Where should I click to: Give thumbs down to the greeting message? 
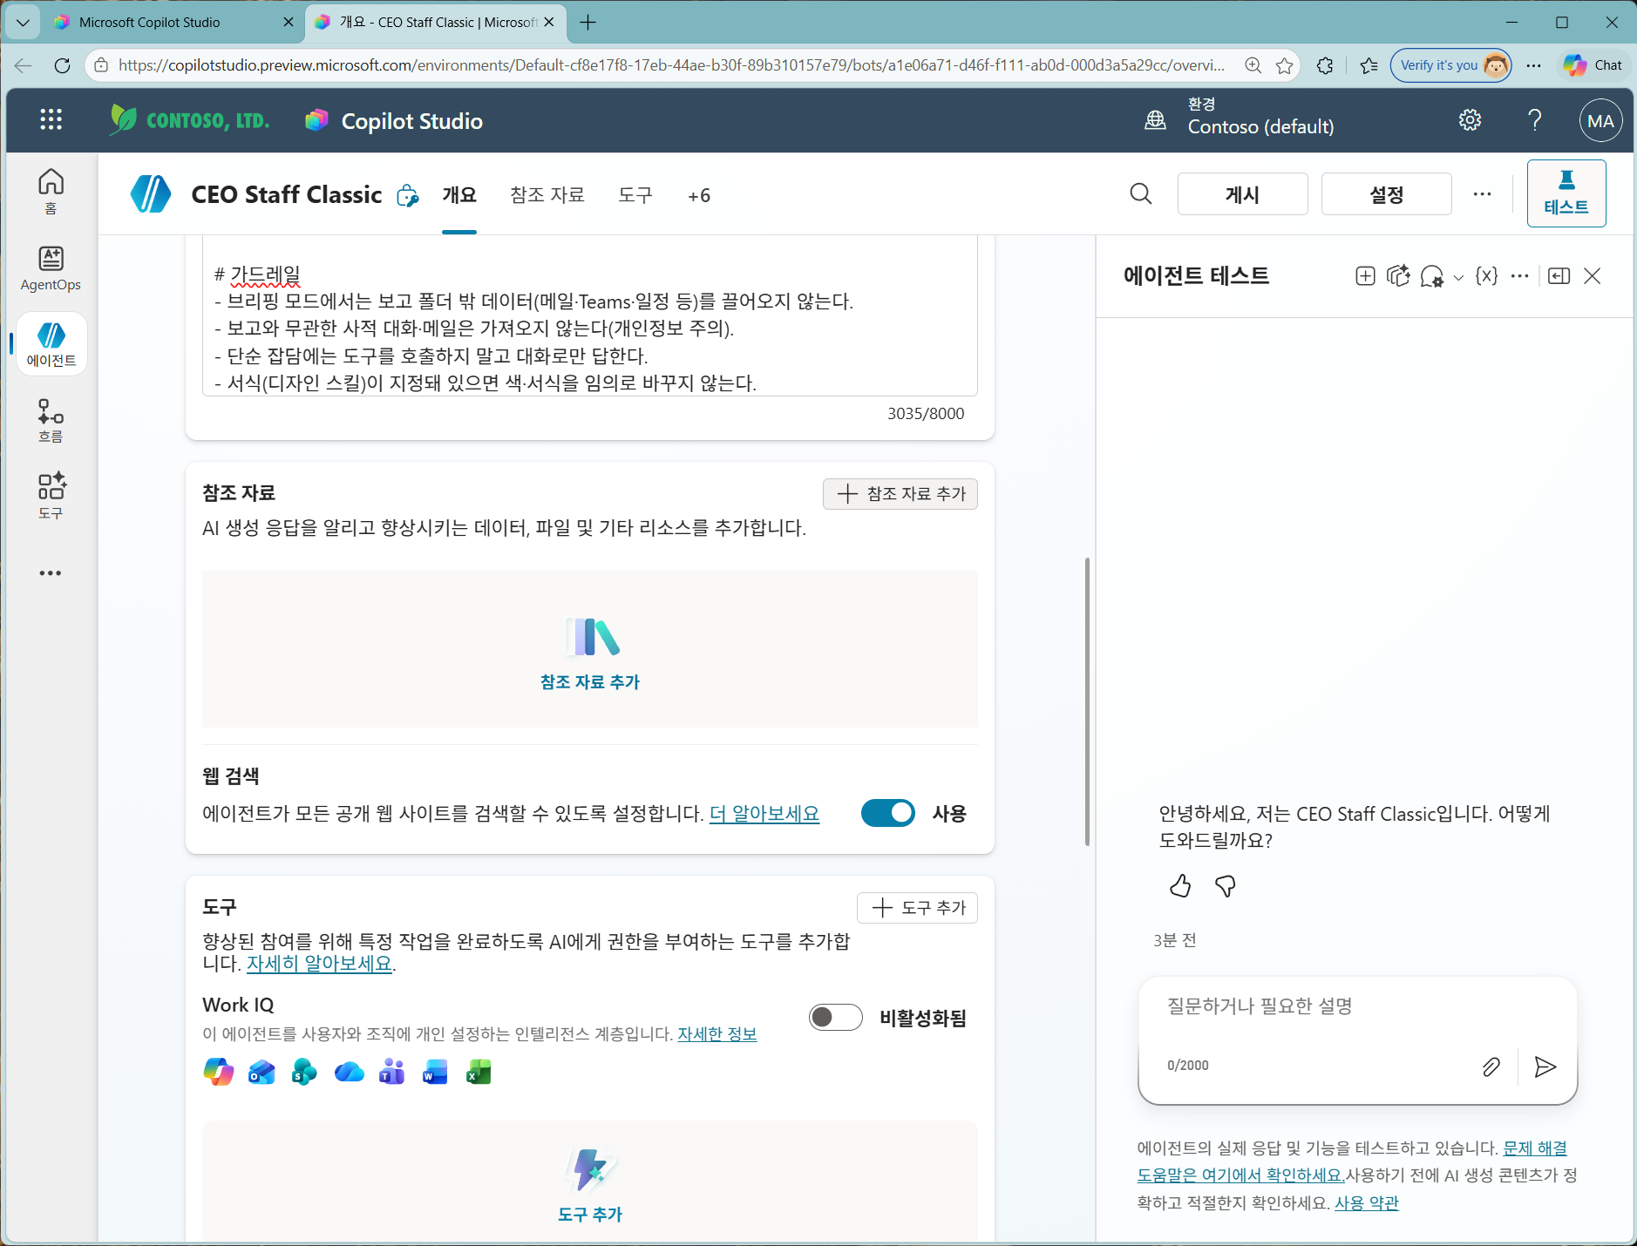1226,886
